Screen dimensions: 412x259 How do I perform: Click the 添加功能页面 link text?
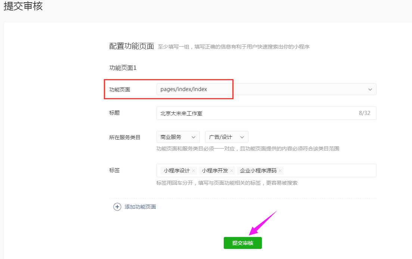(140, 207)
